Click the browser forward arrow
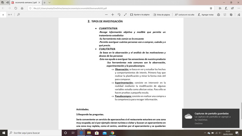Image resolution: width=242 pixels, height=136 pixels. tap(9, 8)
